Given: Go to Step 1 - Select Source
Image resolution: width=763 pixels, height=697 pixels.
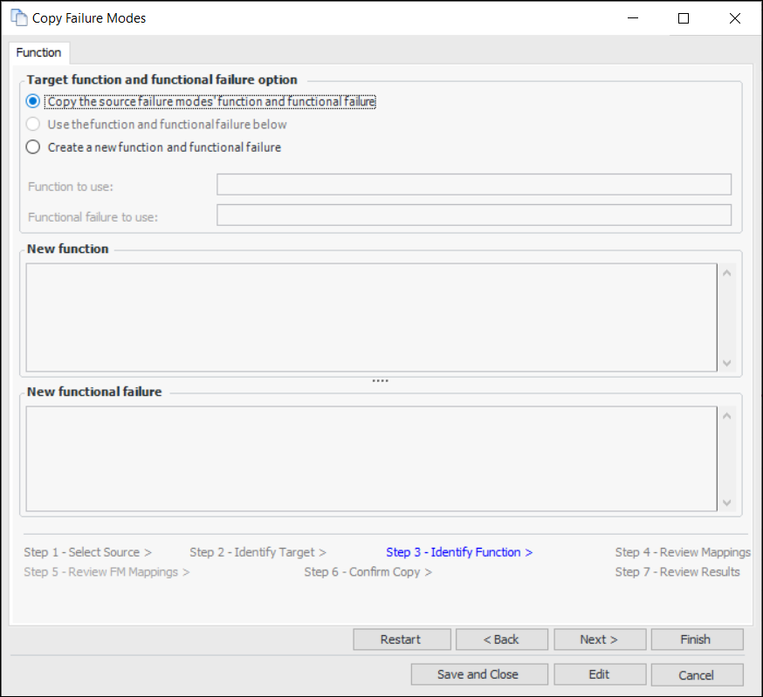Looking at the screenshot, I should tap(87, 552).
